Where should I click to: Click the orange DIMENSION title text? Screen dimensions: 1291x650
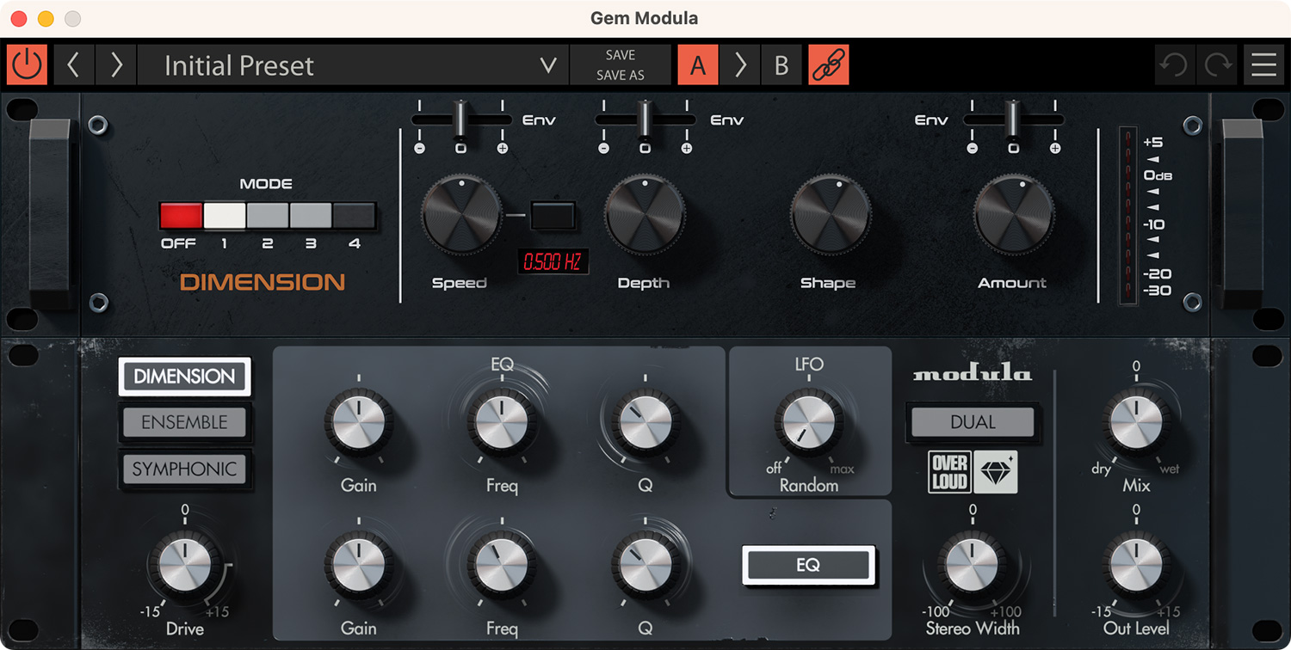point(263,282)
